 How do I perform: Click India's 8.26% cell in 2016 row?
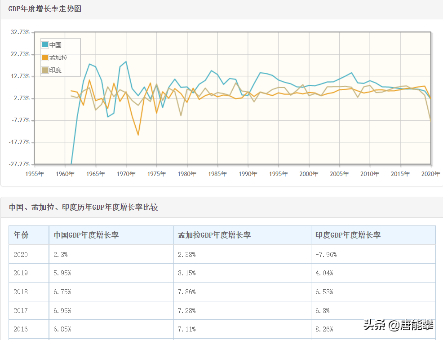tap(324, 329)
